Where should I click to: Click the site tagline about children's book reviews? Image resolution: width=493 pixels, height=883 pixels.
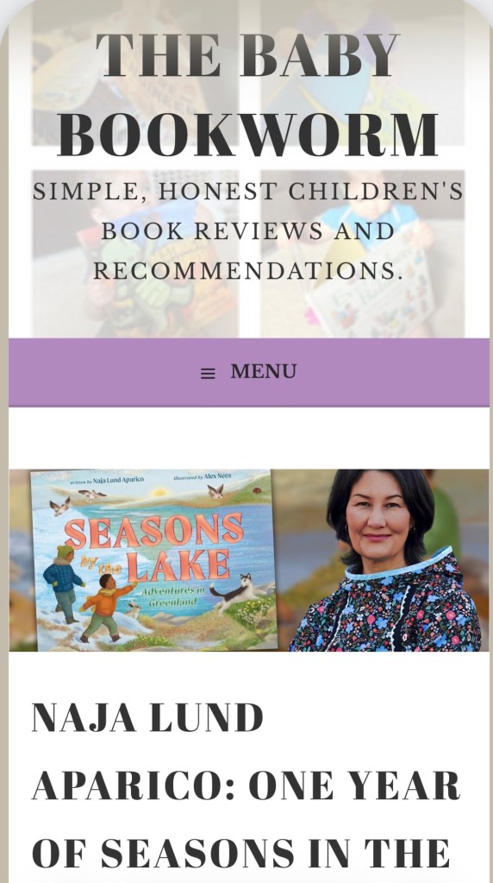pyautogui.click(x=248, y=230)
